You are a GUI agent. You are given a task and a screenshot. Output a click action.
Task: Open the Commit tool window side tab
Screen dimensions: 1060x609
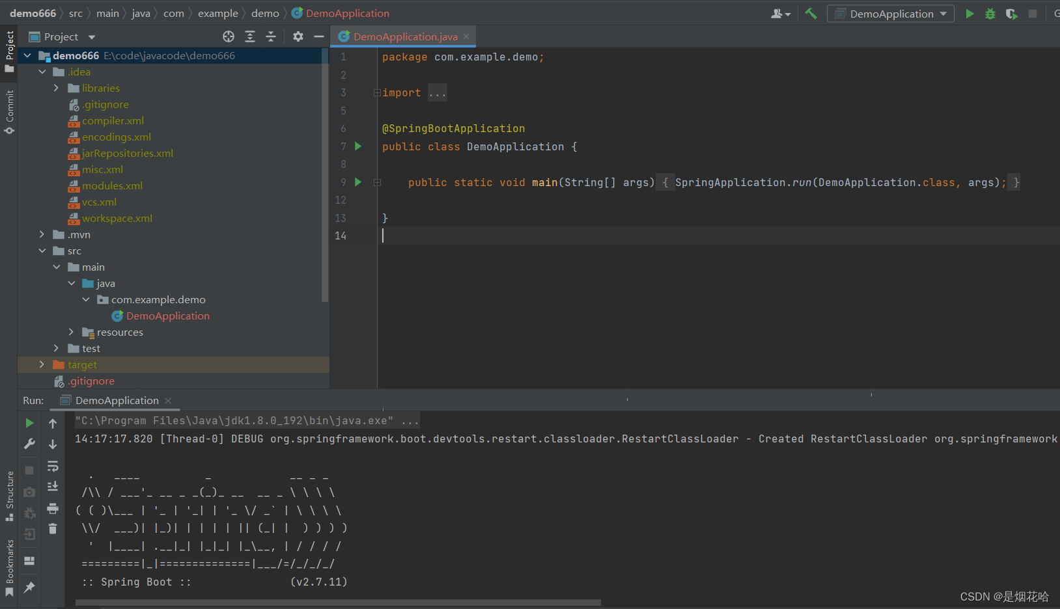tap(9, 112)
